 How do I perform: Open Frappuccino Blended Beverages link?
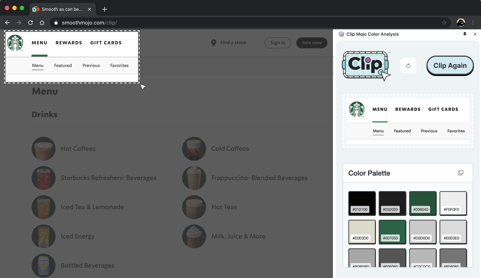259,178
